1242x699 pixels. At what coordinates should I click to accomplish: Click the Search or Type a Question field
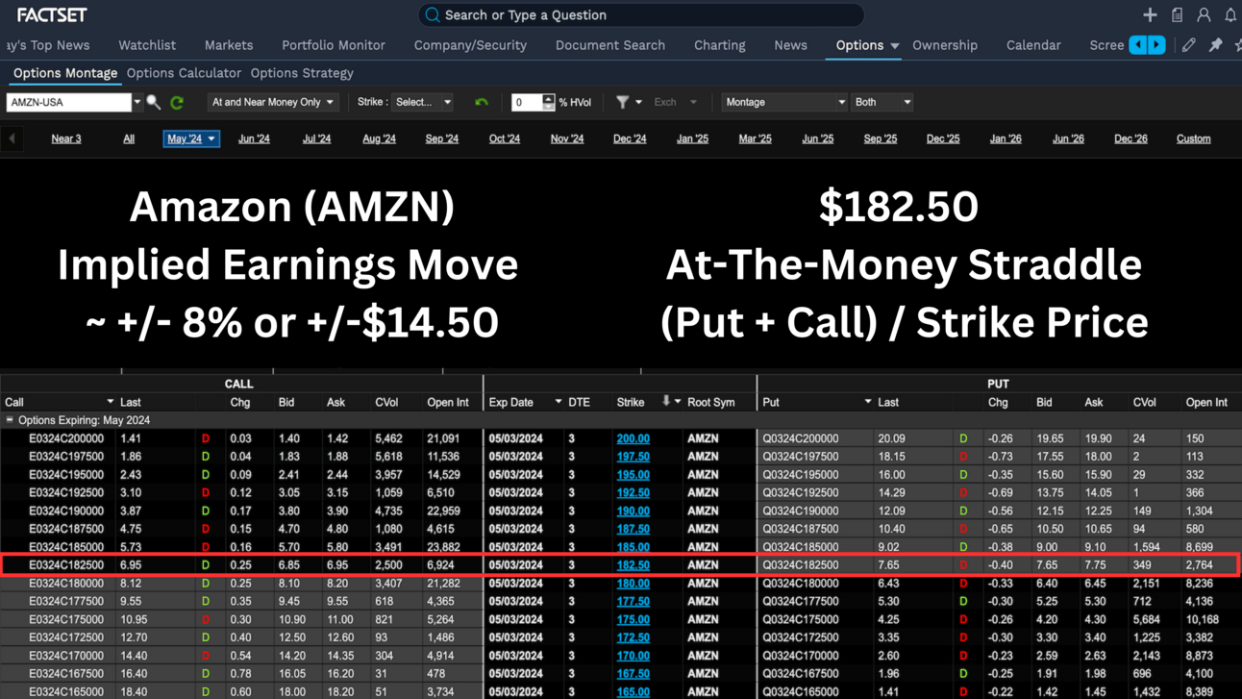[641, 14]
